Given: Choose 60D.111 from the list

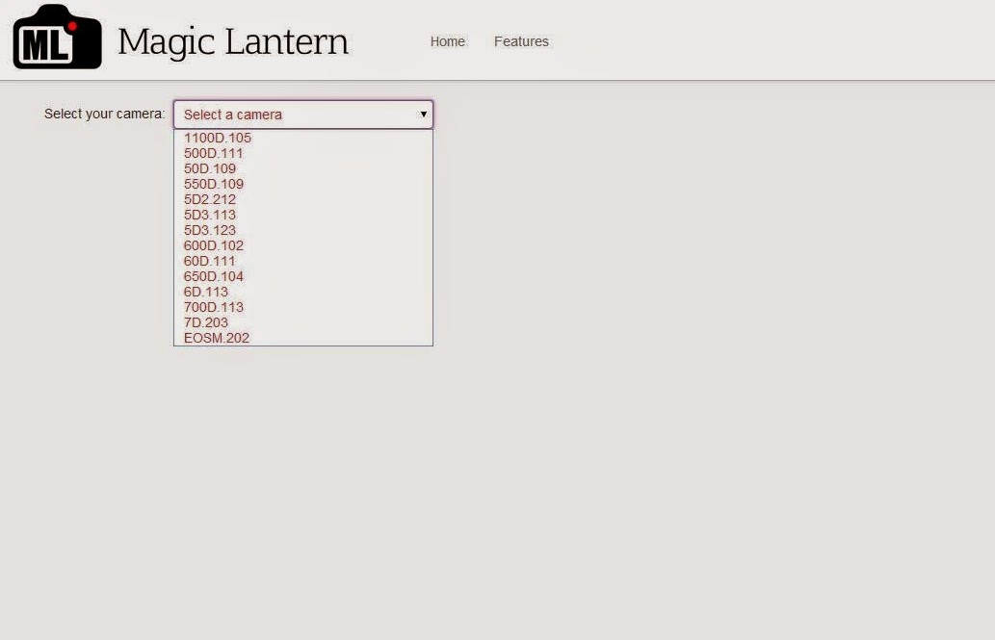Looking at the screenshot, I should [303, 262].
